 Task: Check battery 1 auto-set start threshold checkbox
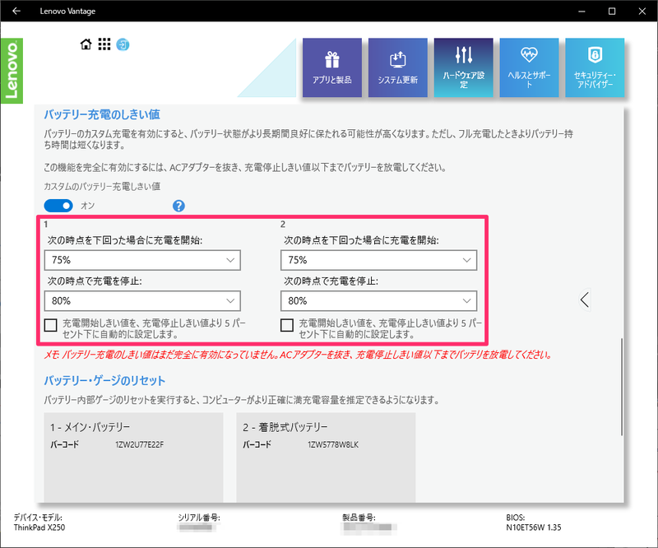pos(50,325)
